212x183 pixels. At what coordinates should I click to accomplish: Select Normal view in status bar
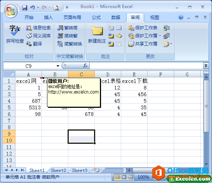coord(117,177)
